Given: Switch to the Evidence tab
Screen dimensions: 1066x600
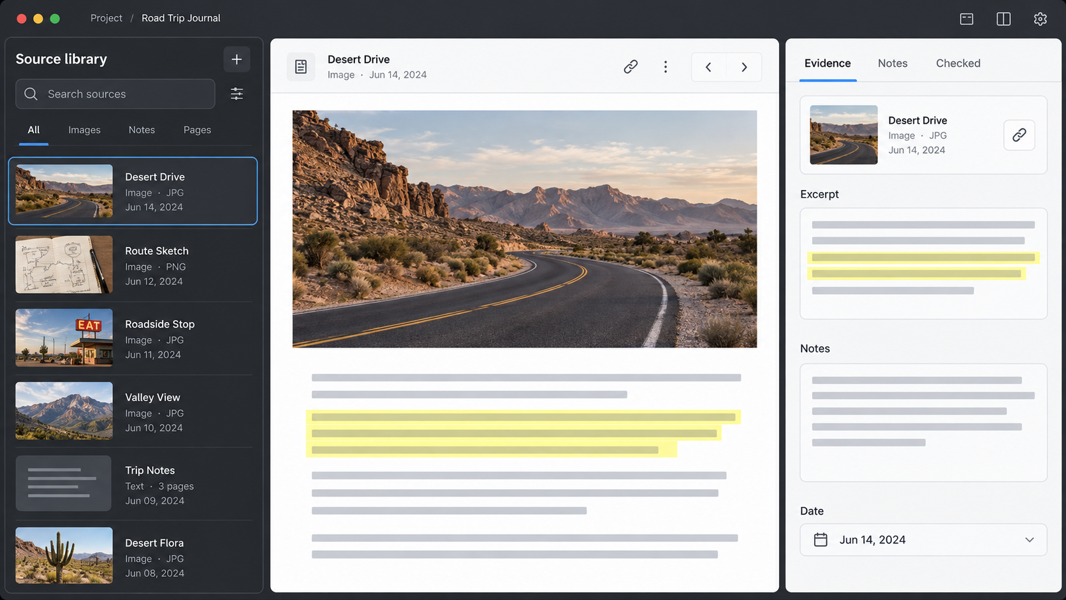Looking at the screenshot, I should (828, 63).
